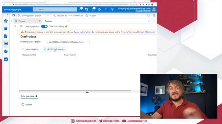
Task: Click the browser reload icon
Action: pos(10,4)
